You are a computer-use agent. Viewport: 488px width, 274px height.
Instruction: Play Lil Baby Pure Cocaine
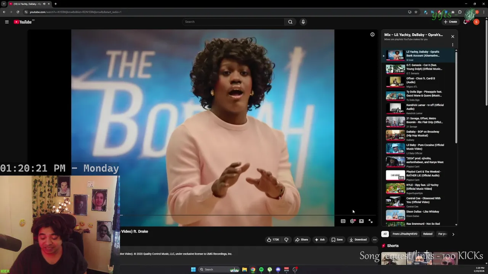(x=419, y=149)
